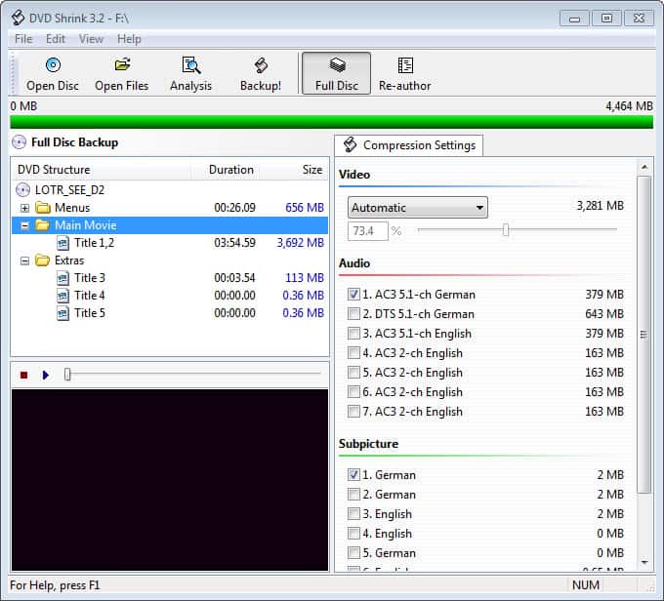664x601 pixels.
Task: Enable subpicture 3. English
Action: [x=353, y=513]
